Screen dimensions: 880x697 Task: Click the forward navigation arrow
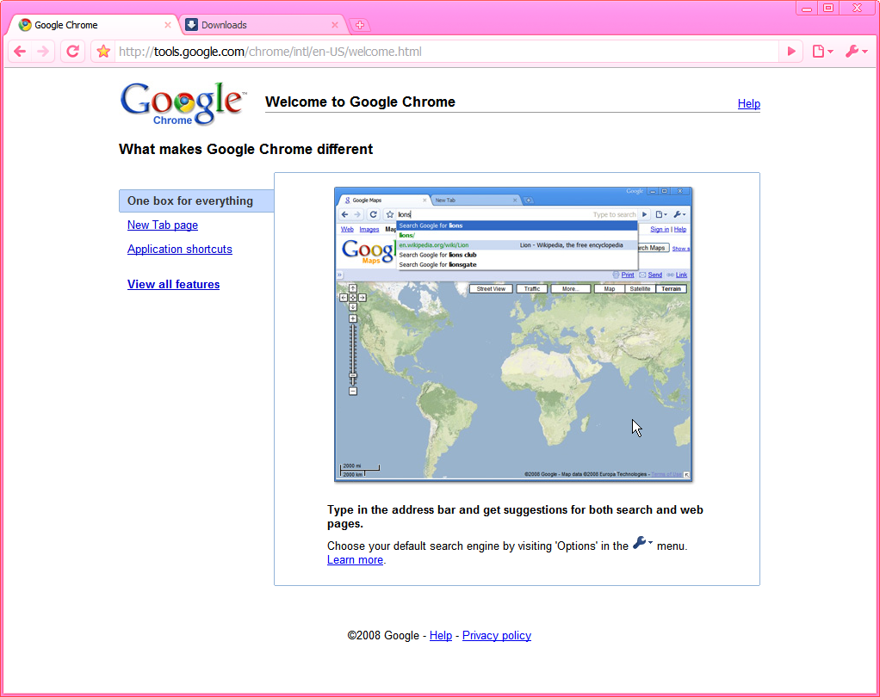43,52
